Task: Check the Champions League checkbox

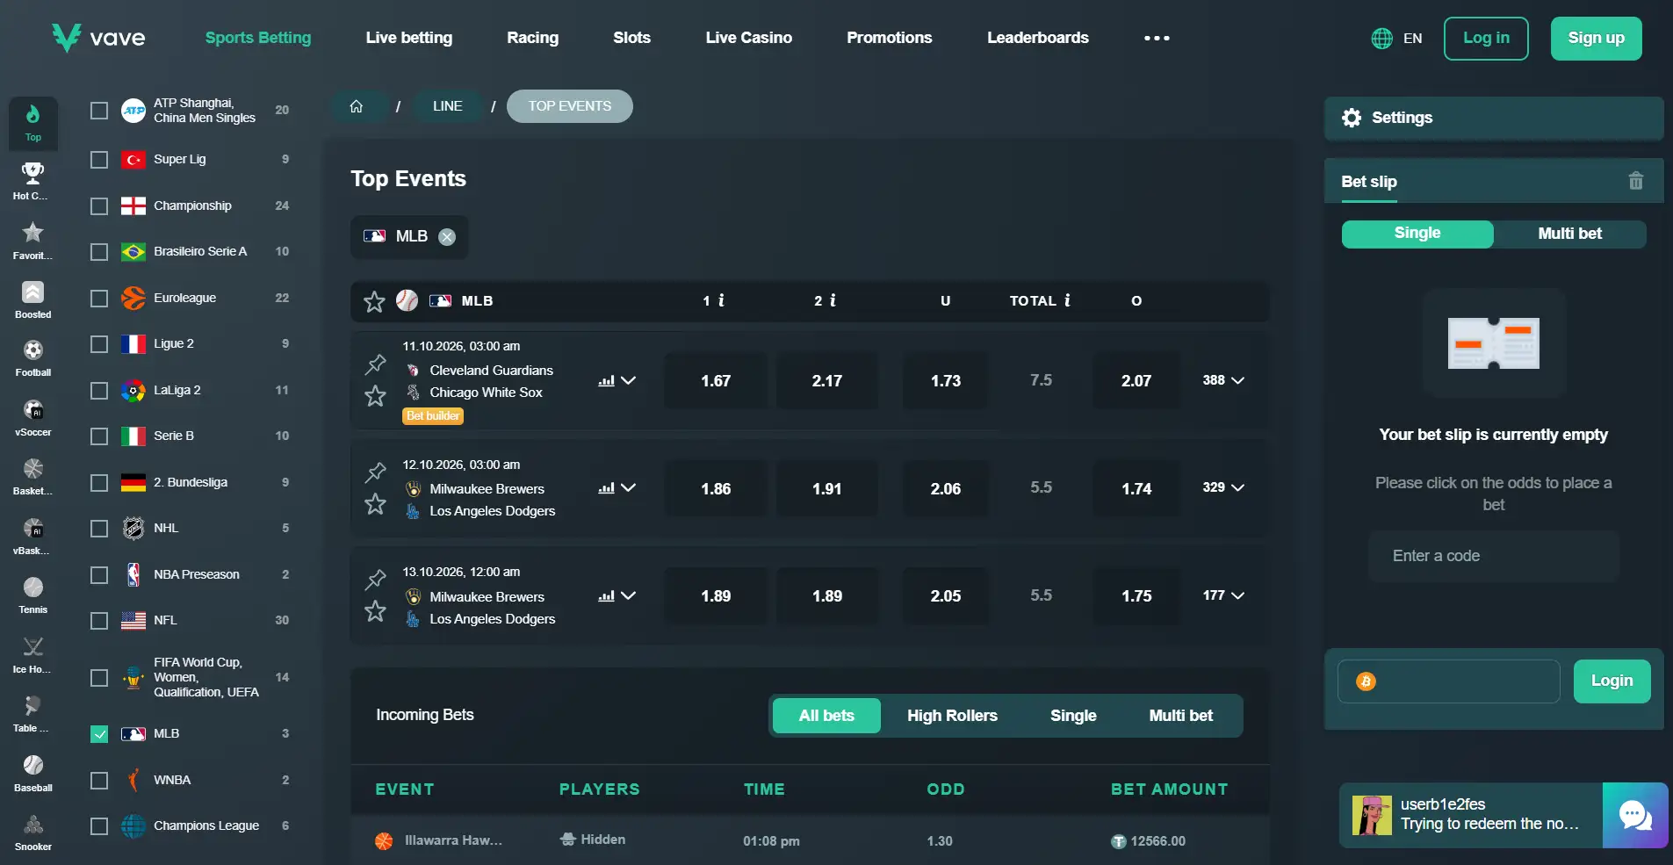Action: (x=99, y=826)
